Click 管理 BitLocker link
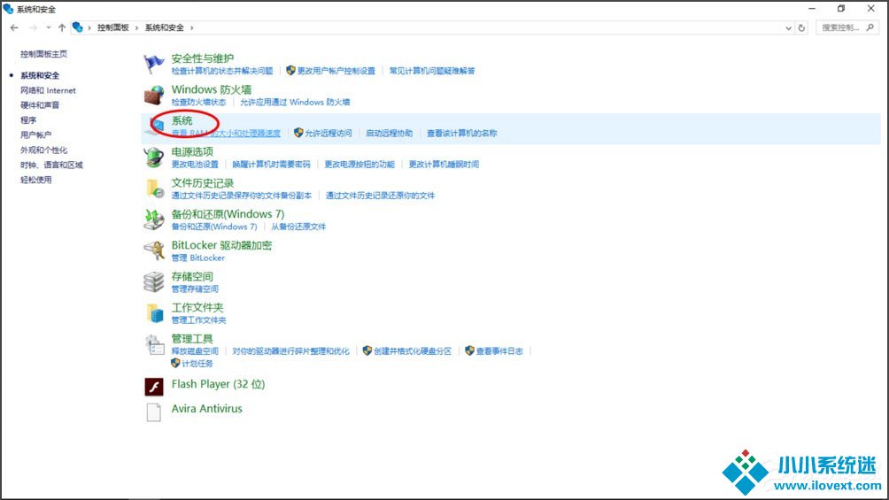The width and height of the screenshot is (889, 500). [197, 258]
